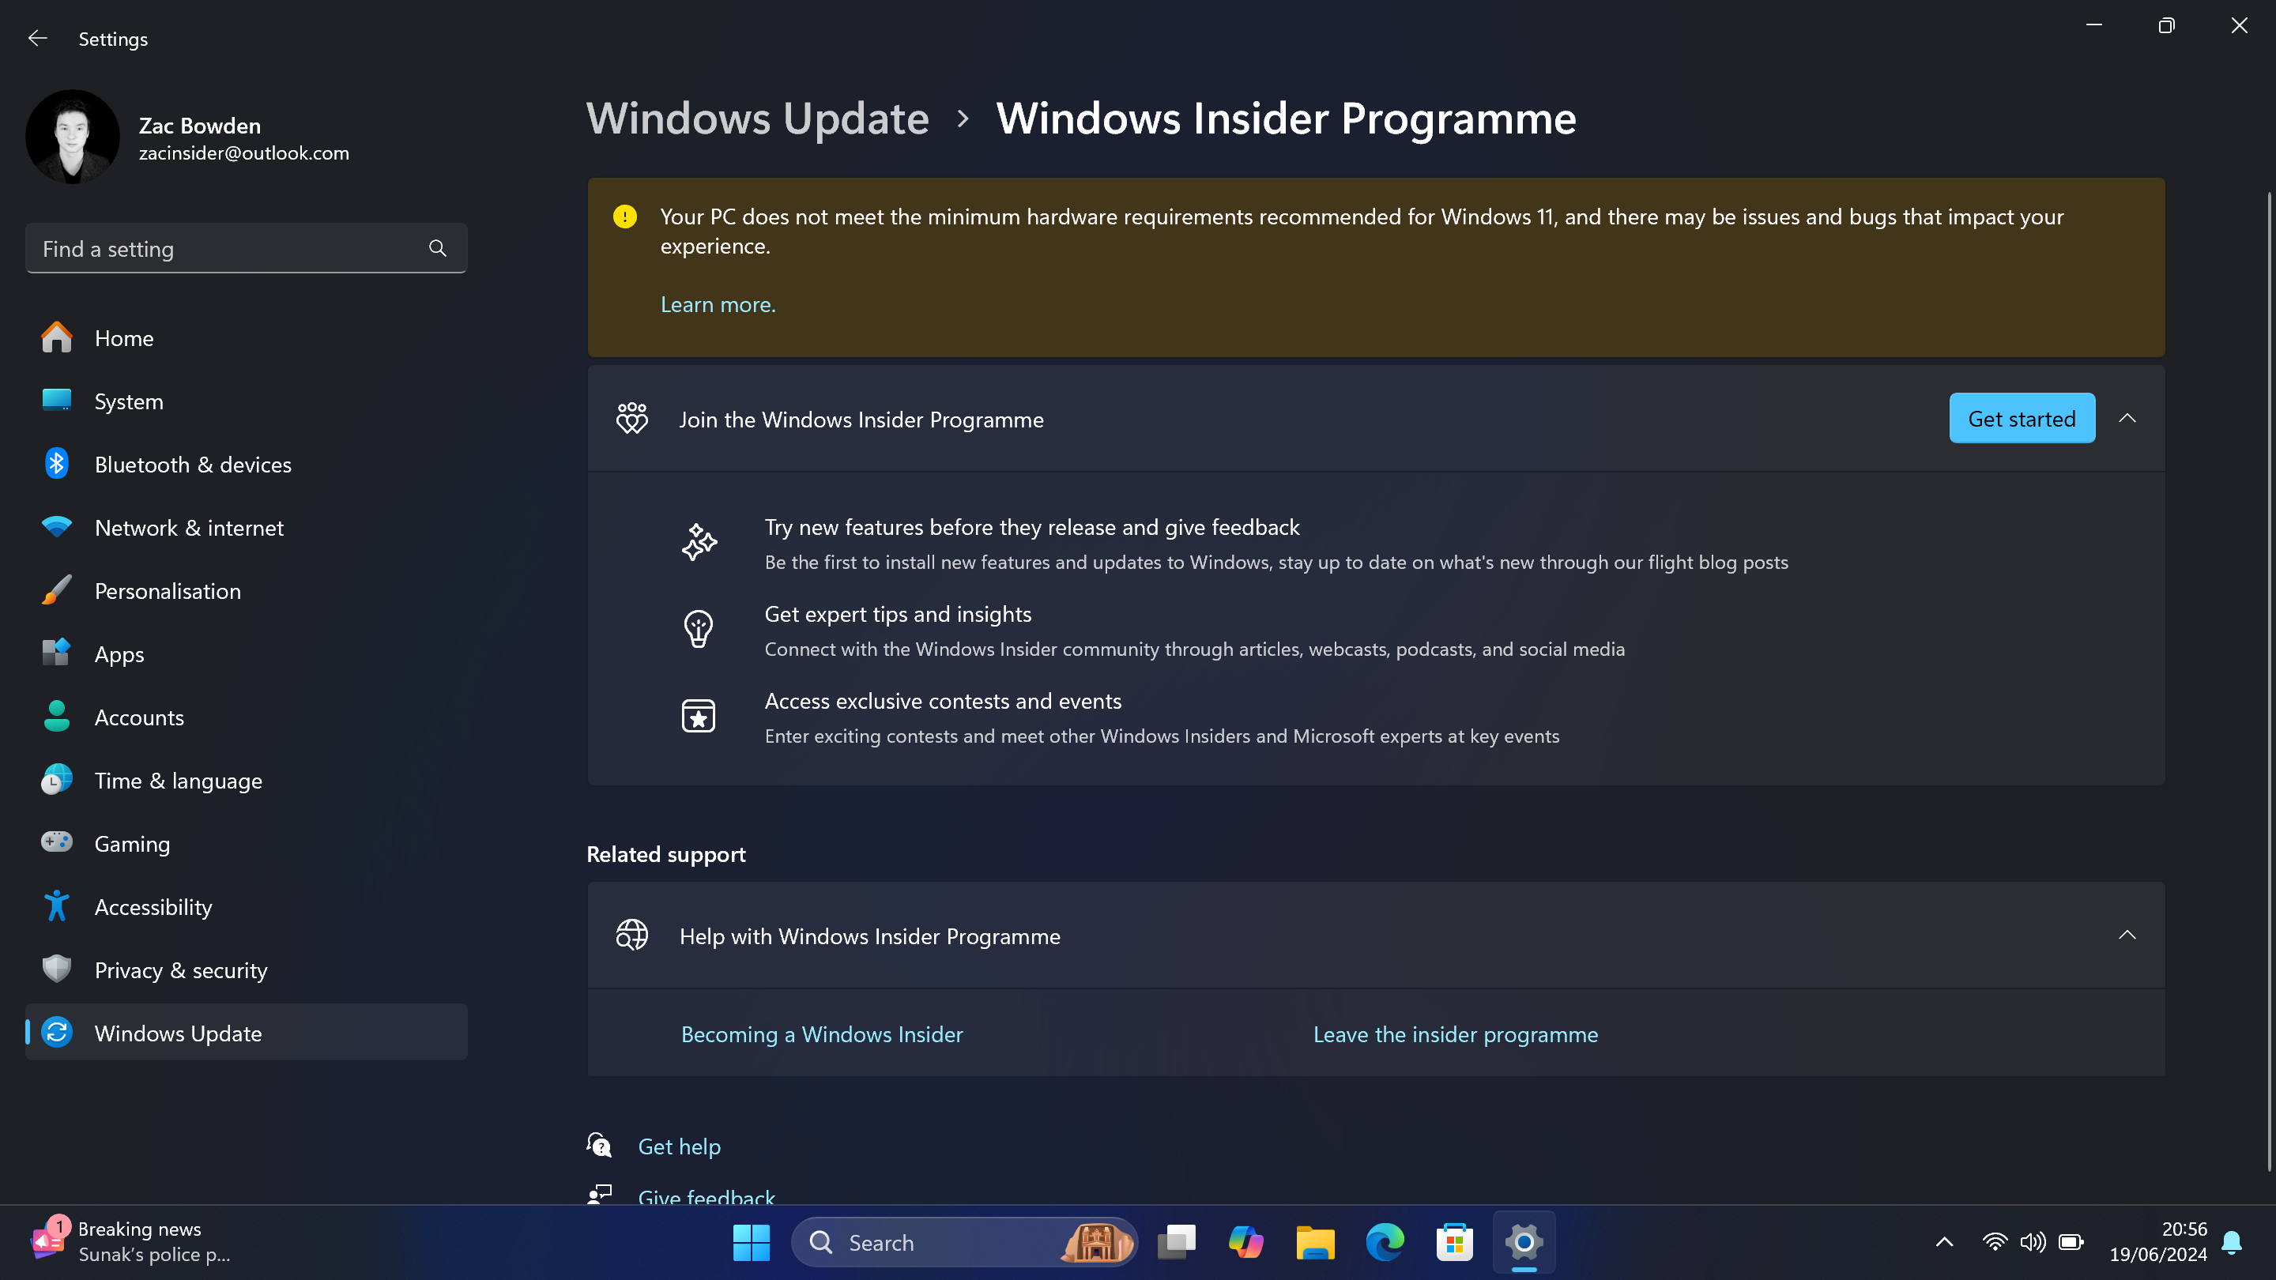Click the Zac Bowden account profile picture
This screenshot has width=2276, height=1280.
click(72, 137)
